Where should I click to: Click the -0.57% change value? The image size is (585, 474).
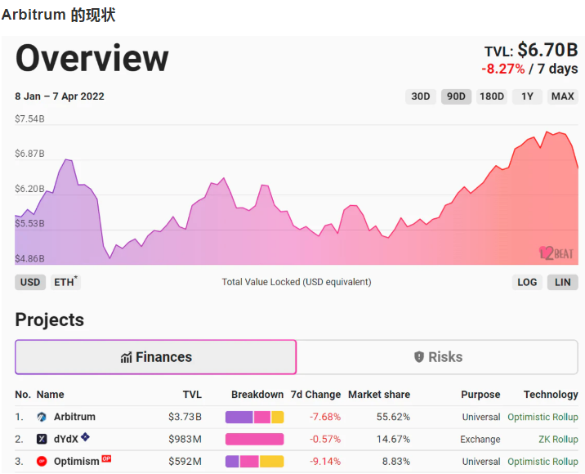(x=325, y=440)
